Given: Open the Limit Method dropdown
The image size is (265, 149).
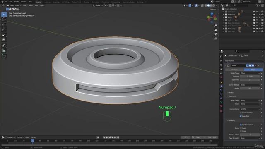Looking at the screenshot, I should (x=250, y=85).
